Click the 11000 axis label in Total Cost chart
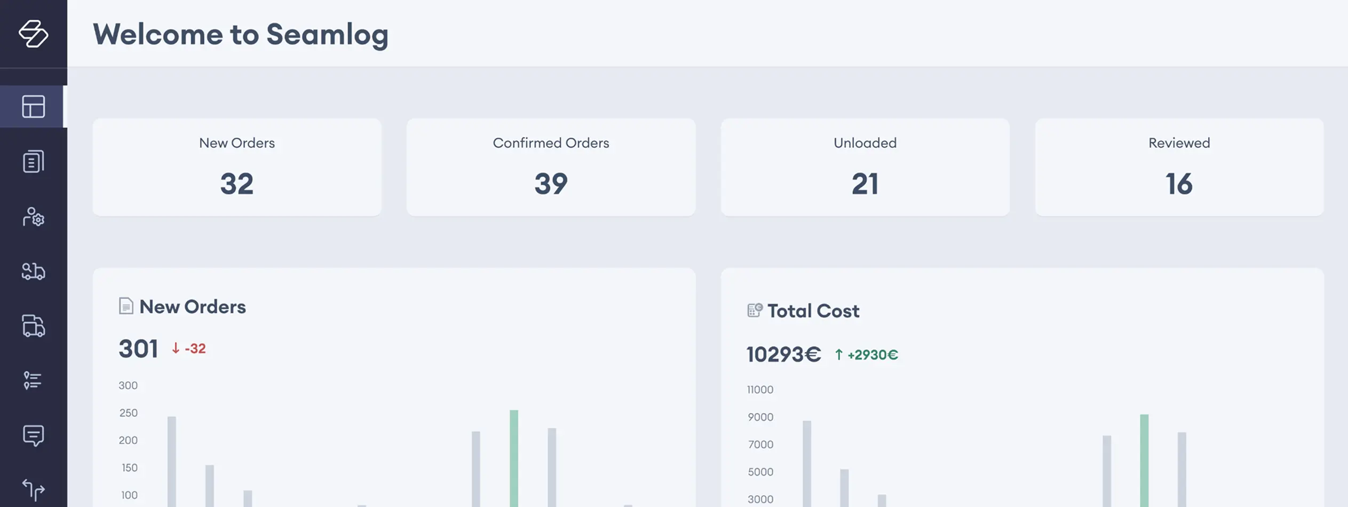The image size is (1348, 507). (760, 390)
